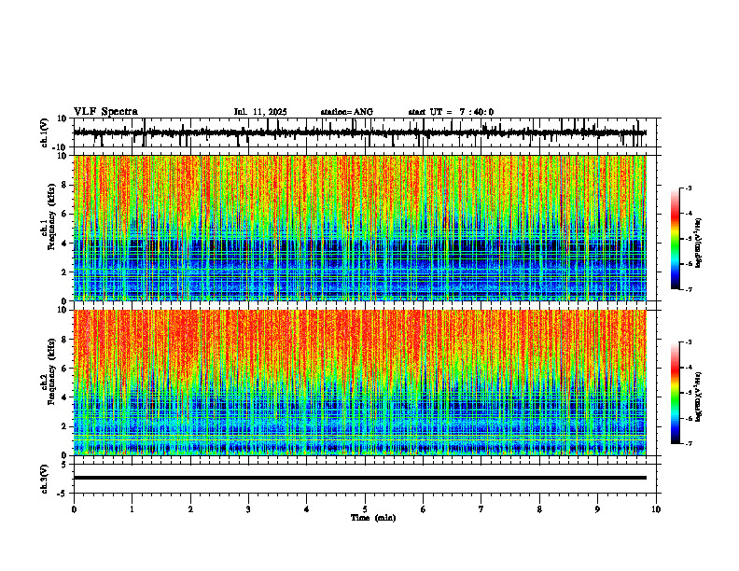Select the date text "Jul. 11, 2025"
This screenshot has height=571, width=739.
pyautogui.click(x=260, y=112)
